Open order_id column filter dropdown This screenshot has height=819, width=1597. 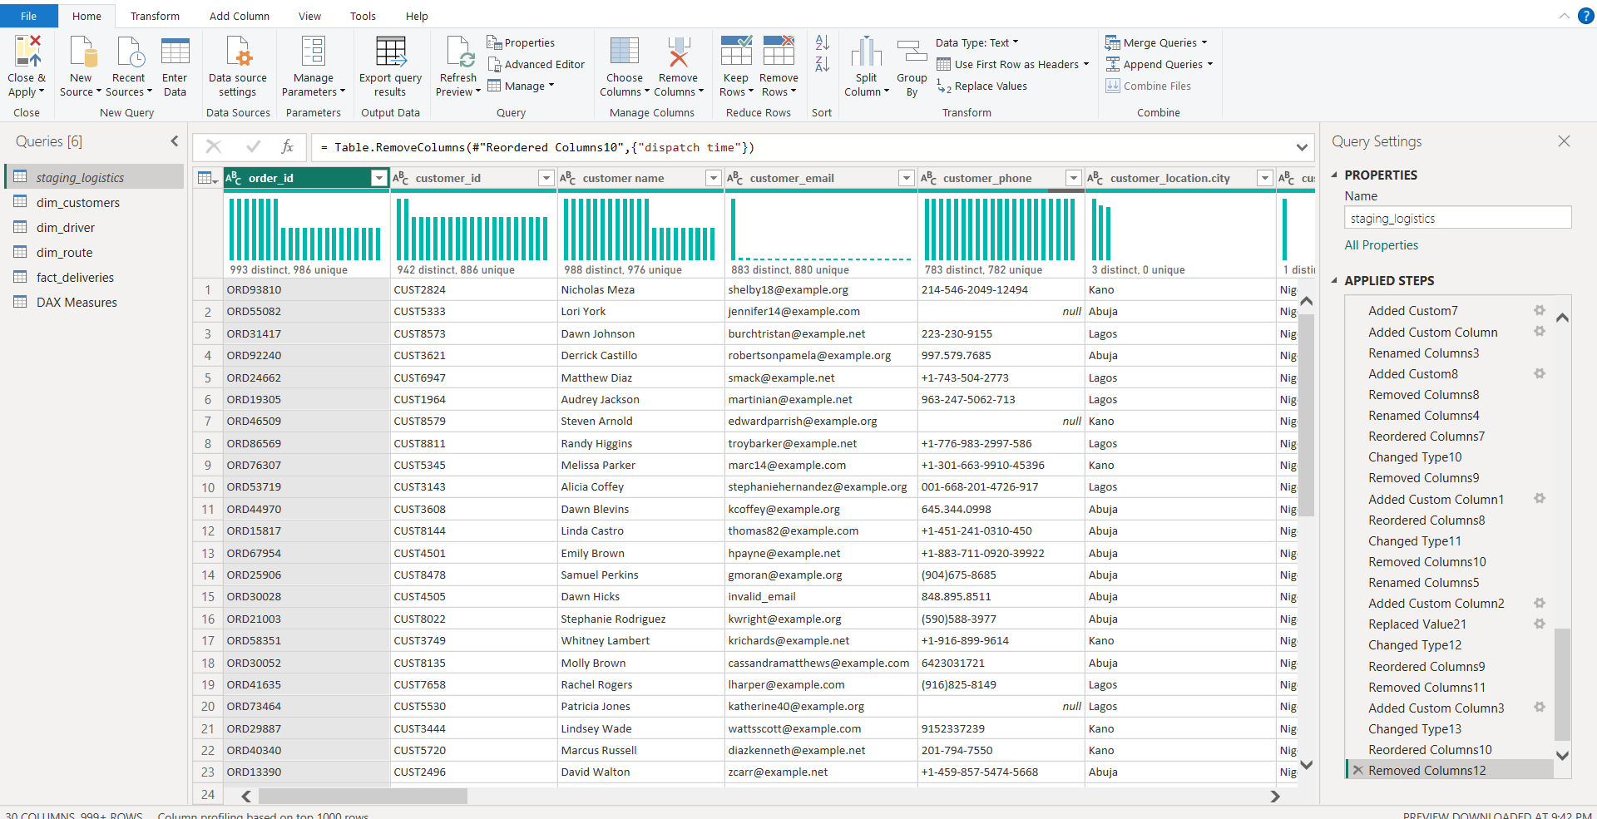(x=379, y=178)
